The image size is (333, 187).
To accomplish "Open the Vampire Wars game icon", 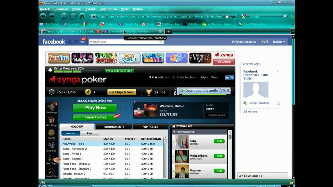I will point(200,58).
